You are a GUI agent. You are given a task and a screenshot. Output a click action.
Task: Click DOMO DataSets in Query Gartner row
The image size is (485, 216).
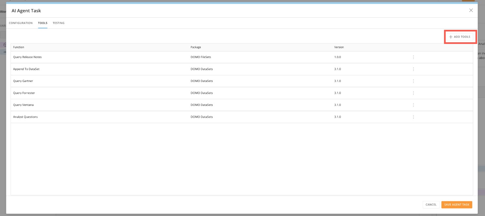pyautogui.click(x=202, y=81)
